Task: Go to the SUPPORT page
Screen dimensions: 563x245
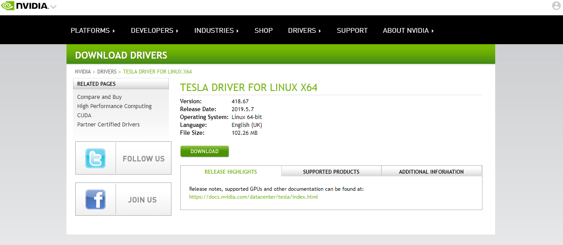Action: [352, 31]
